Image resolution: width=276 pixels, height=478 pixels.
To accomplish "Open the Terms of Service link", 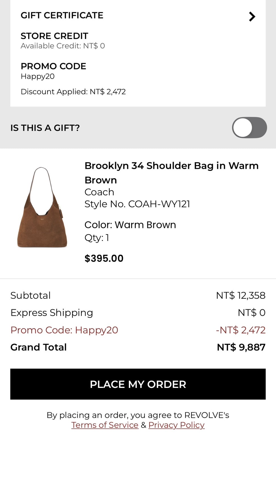I will click(x=105, y=425).
